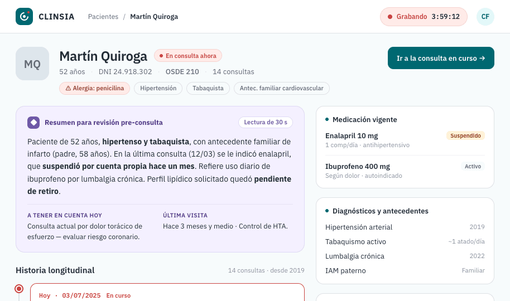Click the MQ patient avatar
The height and width of the screenshot is (301, 510).
pos(32,64)
